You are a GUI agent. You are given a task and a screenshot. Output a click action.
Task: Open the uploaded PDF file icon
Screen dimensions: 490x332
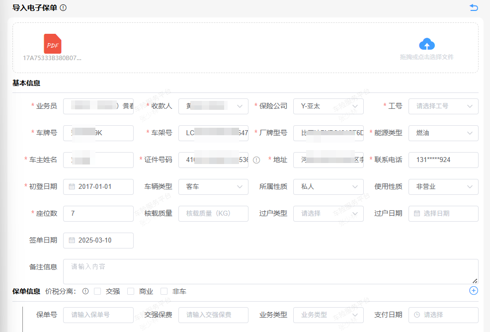tap(53, 44)
